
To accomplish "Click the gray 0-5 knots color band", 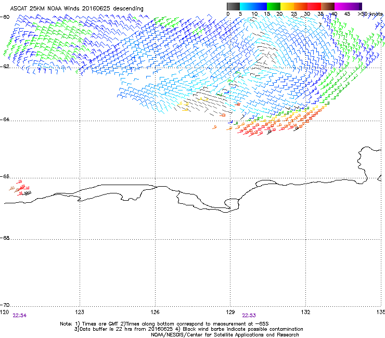I will coord(233,6).
